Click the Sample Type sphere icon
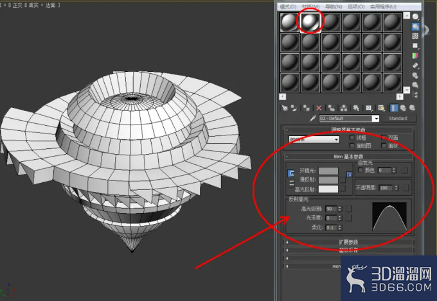 click(415, 17)
